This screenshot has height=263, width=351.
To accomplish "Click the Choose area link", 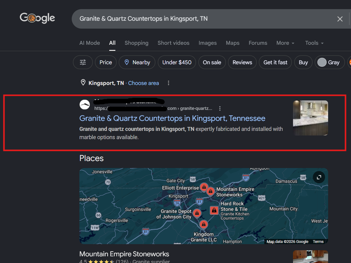I will (143, 83).
